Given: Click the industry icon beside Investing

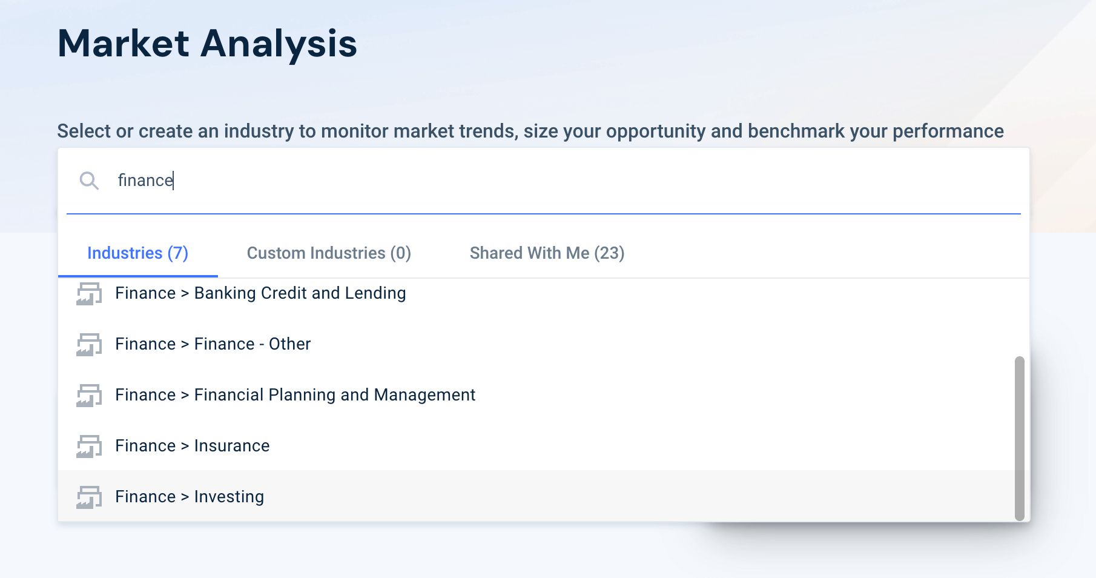Looking at the screenshot, I should 89,497.
